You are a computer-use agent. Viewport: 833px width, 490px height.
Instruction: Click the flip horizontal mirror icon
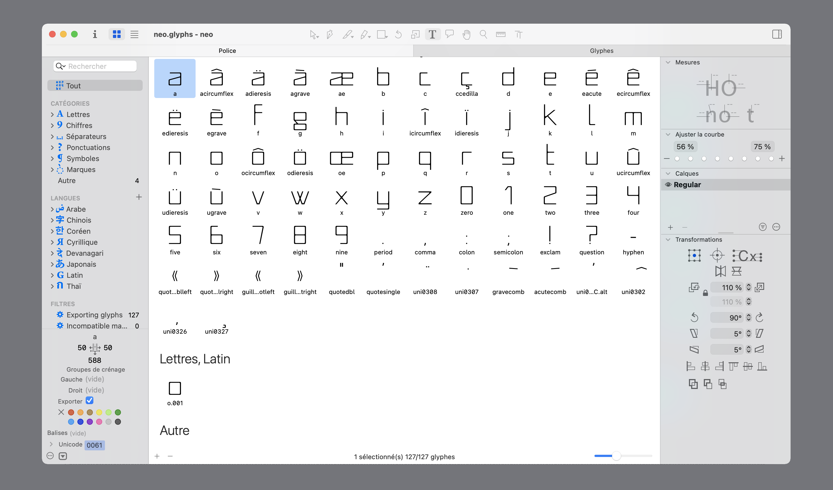(x=720, y=271)
